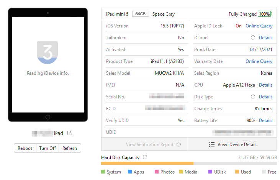This screenshot has height=180, width=280.
Task: Click the Media yellow legend swatch
Action: (x=181, y=172)
